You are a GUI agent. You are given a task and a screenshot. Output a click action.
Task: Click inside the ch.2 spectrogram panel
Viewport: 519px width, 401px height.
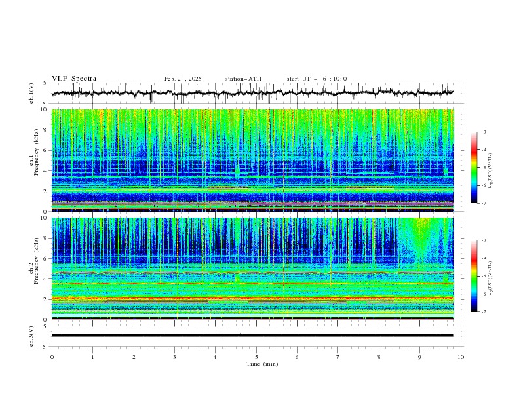252,269
